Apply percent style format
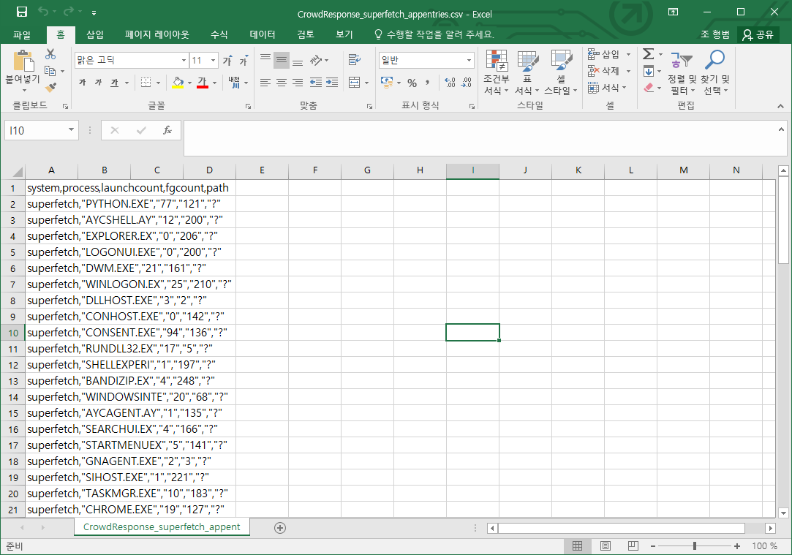Image resolution: width=792 pixels, height=555 pixels. pos(412,83)
